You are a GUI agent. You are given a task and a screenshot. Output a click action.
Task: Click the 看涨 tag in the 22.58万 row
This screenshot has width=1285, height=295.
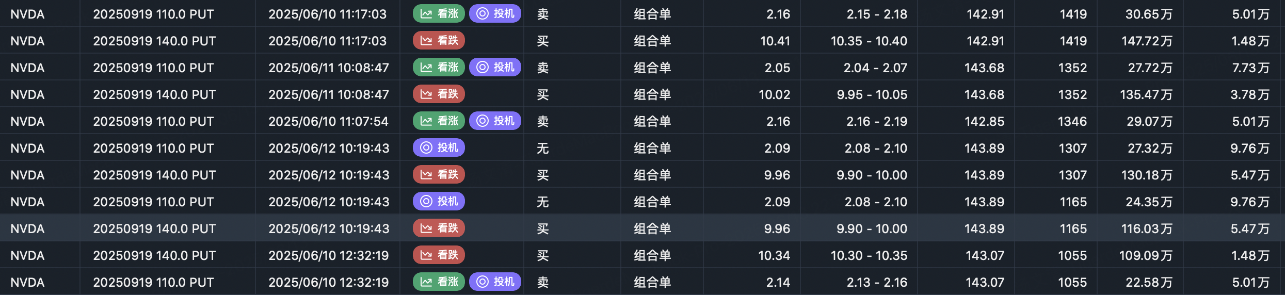[x=439, y=282]
